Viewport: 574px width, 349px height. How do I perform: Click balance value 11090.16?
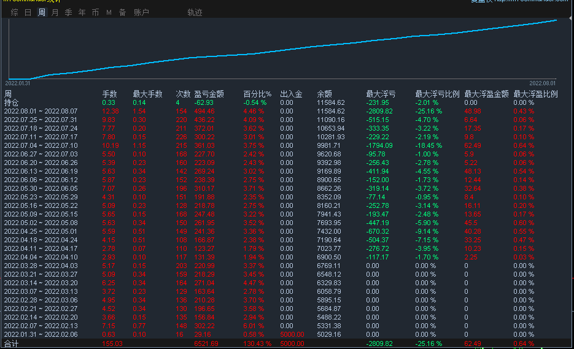click(x=330, y=120)
